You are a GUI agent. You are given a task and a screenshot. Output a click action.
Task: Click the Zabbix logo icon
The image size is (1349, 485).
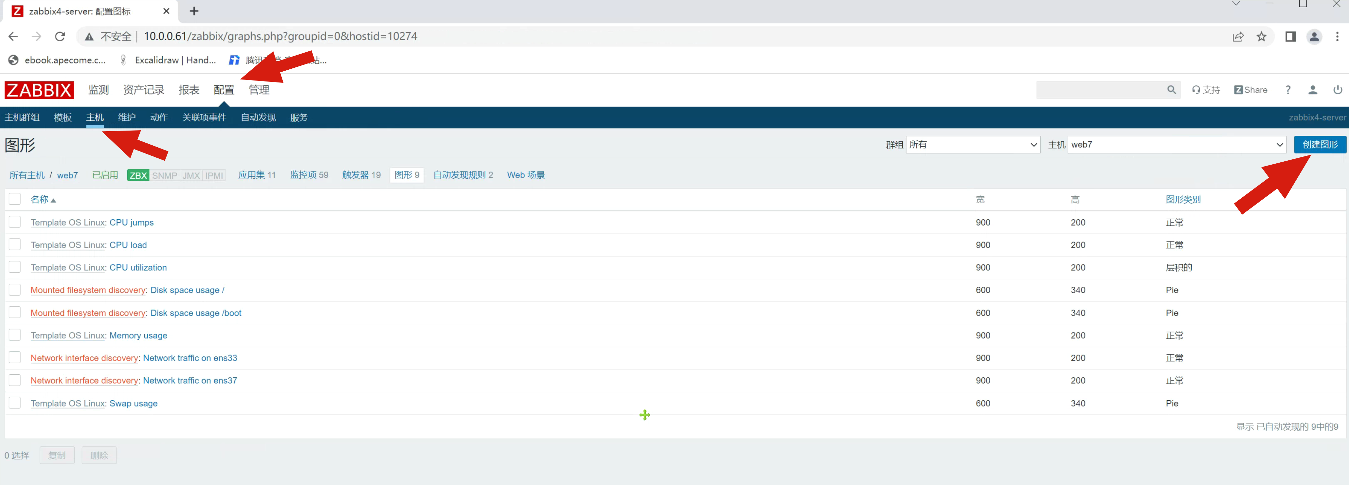pos(39,90)
